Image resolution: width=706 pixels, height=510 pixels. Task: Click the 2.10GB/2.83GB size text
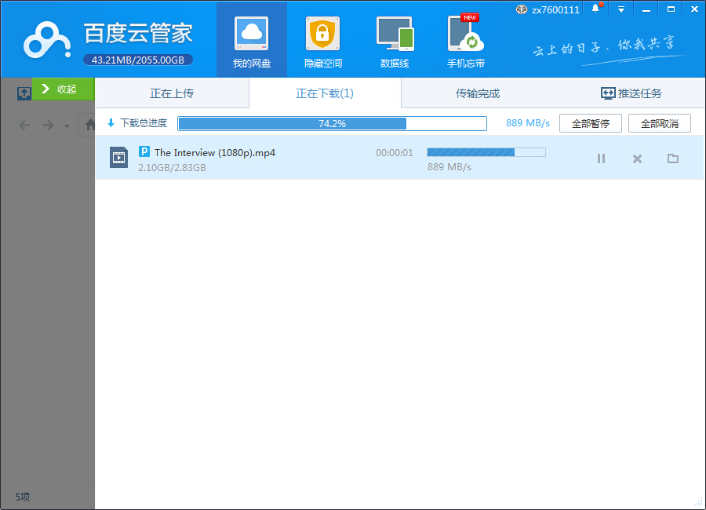click(x=172, y=168)
